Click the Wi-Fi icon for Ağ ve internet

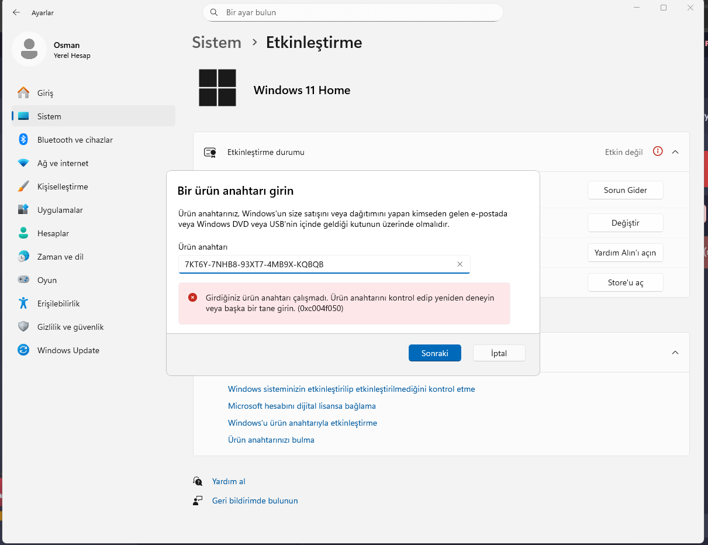point(23,163)
